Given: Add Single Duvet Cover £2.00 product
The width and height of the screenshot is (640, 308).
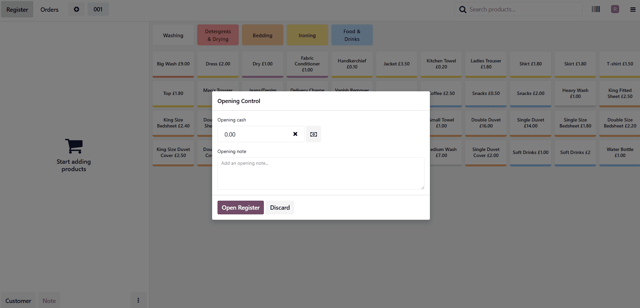Looking at the screenshot, I should click(x=486, y=153).
